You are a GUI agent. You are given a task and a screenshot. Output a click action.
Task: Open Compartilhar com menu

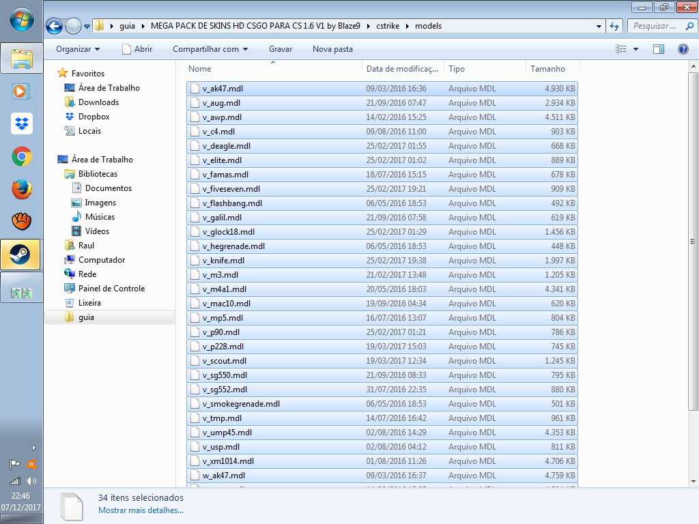click(x=210, y=49)
